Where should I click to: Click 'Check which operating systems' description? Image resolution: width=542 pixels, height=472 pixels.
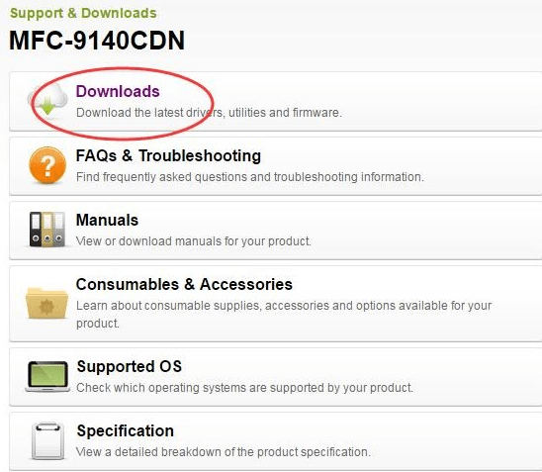pyautogui.click(x=244, y=388)
